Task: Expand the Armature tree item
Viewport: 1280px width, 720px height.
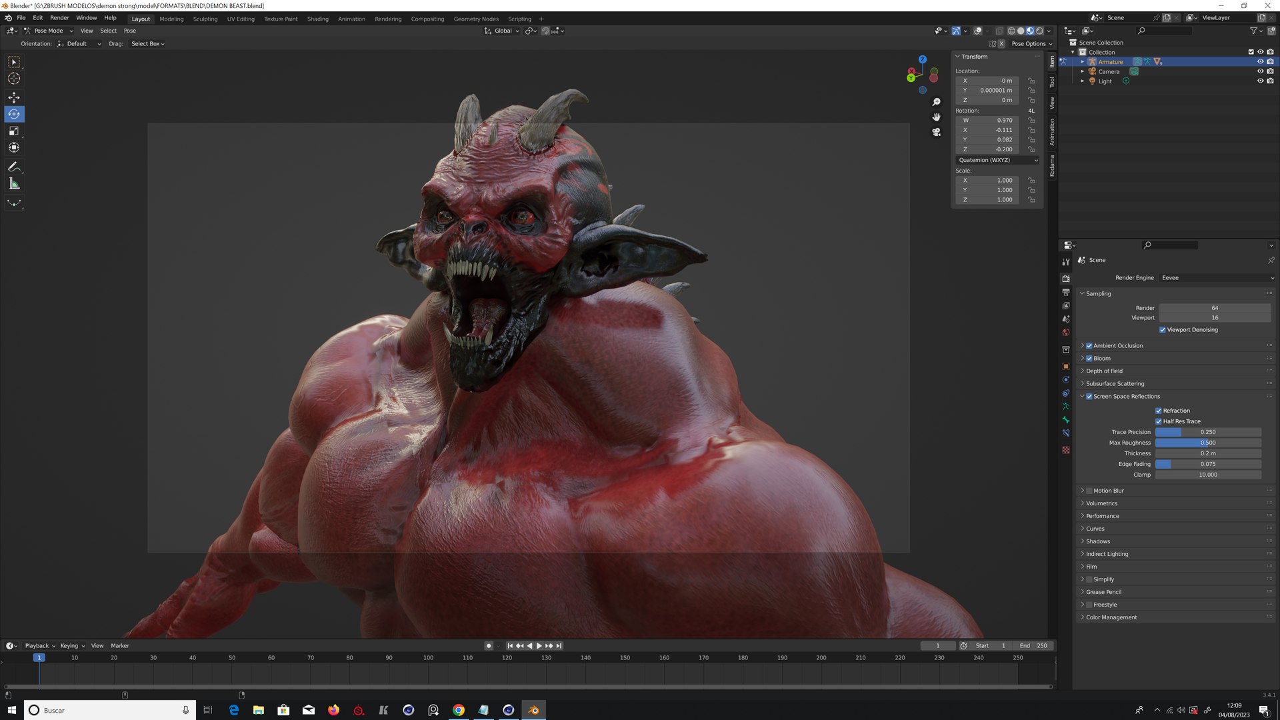Action: (1082, 62)
